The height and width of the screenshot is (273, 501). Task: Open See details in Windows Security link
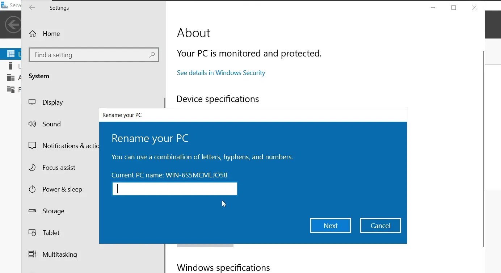coord(221,73)
